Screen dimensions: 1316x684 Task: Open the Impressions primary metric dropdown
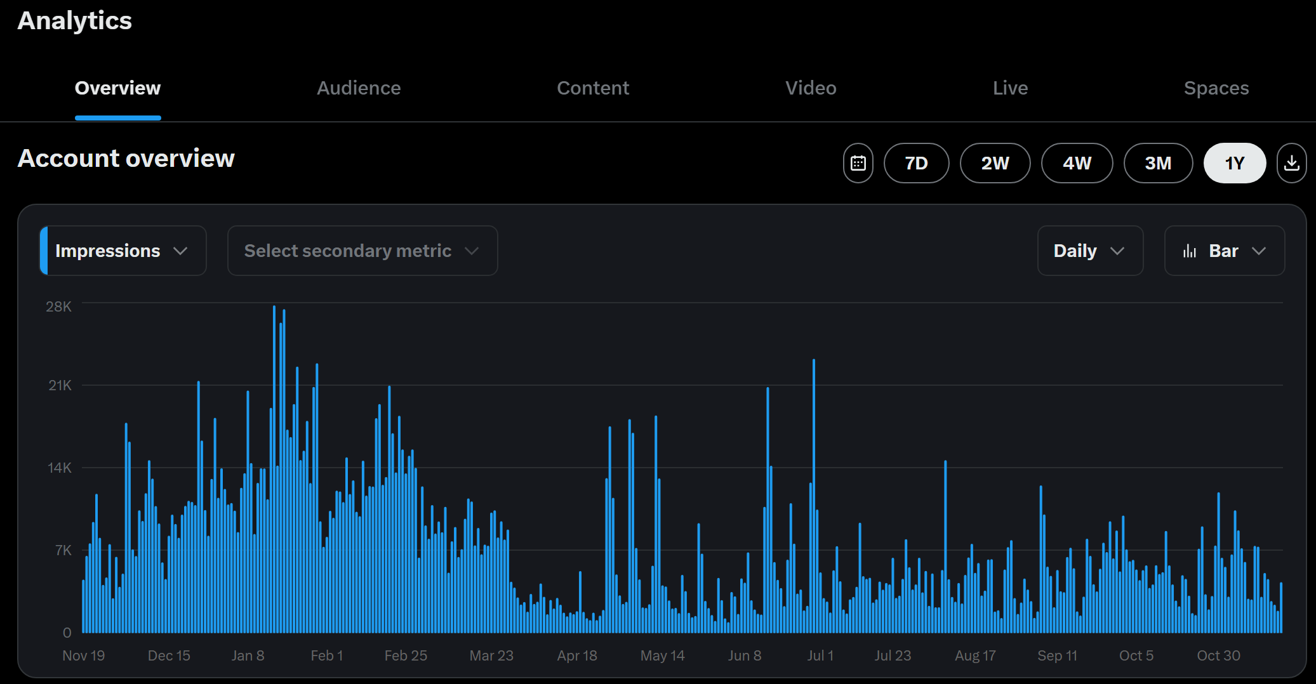(x=123, y=251)
